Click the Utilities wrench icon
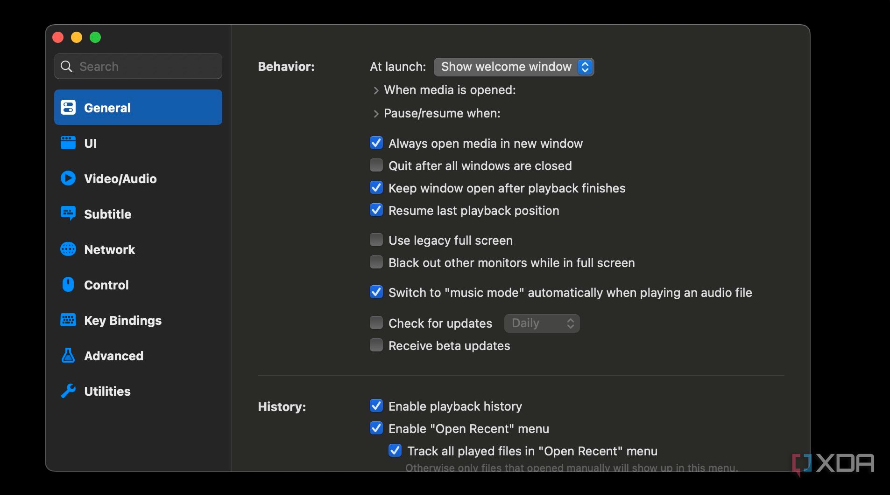 68,391
